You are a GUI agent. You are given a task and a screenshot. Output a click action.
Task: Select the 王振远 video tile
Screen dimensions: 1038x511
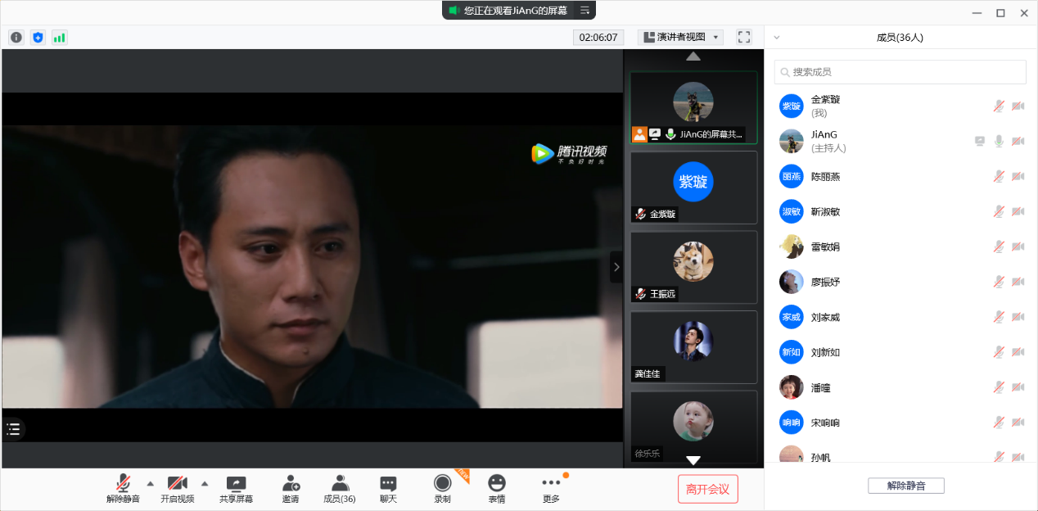tap(693, 267)
